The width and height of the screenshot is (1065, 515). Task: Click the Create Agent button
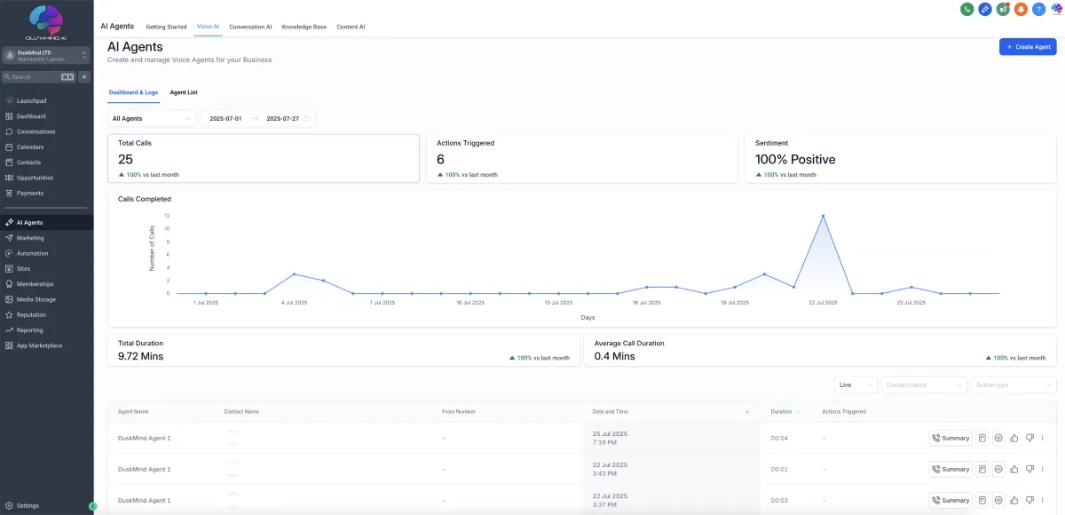(1028, 47)
